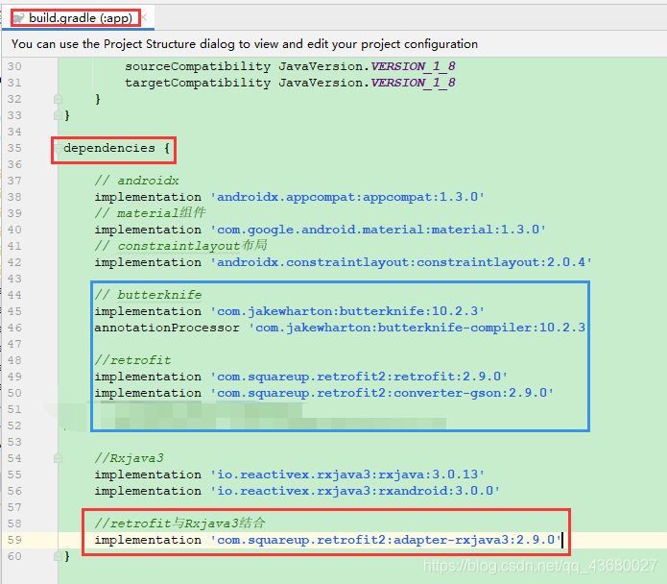
Task: Click line number 59 in the gutter
Action: (14, 540)
